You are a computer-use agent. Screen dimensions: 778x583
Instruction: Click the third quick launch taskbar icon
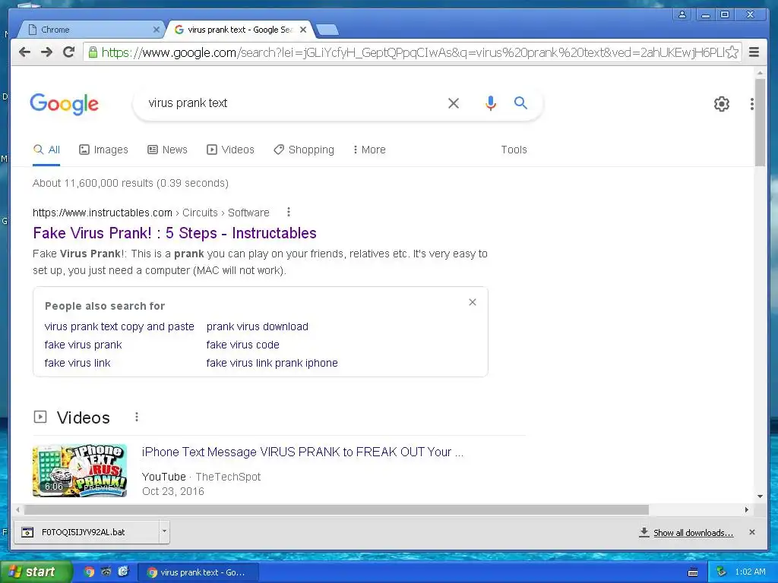point(124,572)
